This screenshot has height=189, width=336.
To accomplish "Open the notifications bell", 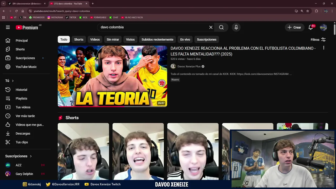I will (x=311, y=27).
